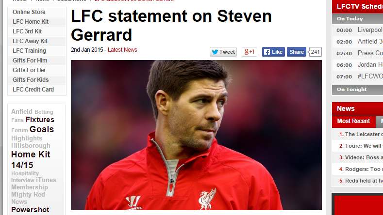Click the Twitter Tweet button
Image resolution: width=383 pixels, height=215 pixels.
tap(223, 52)
